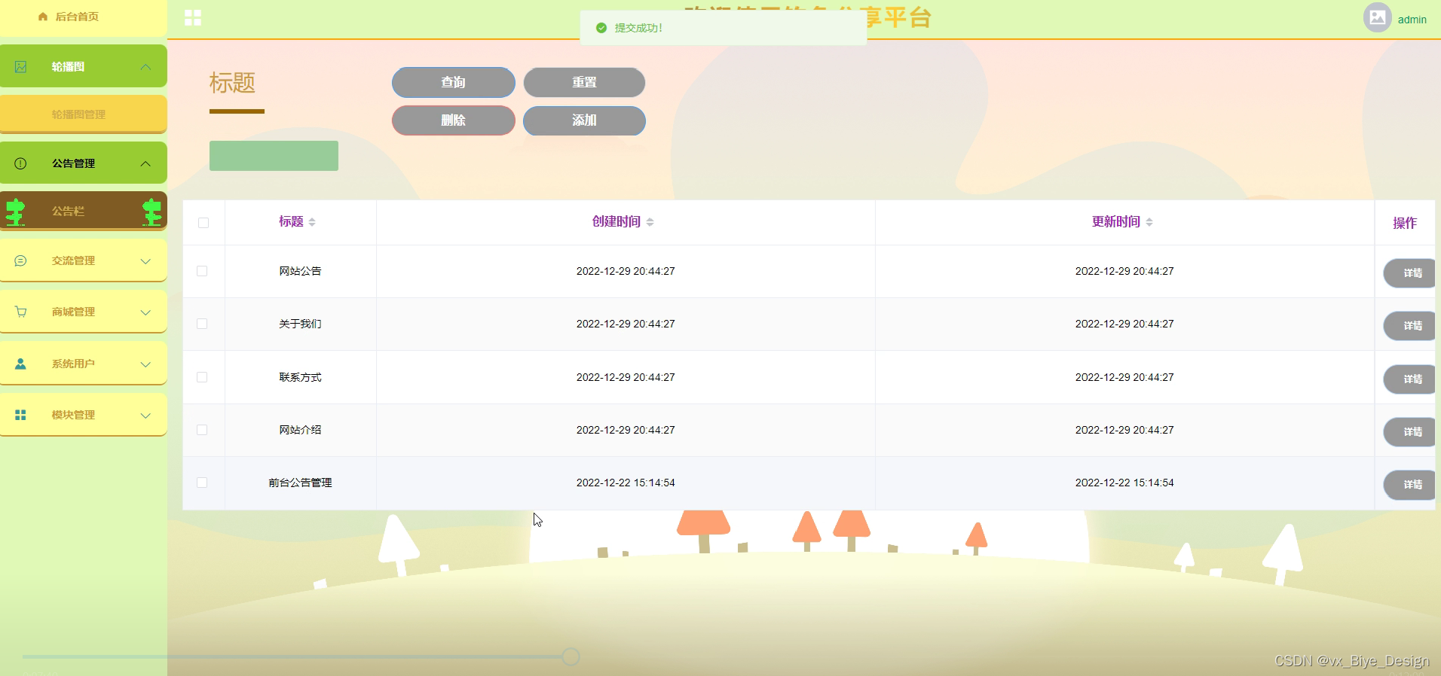Collapse the 公告管理 menu chevron
Viewport: 1441px width, 676px height.
pyautogui.click(x=145, y=163)
